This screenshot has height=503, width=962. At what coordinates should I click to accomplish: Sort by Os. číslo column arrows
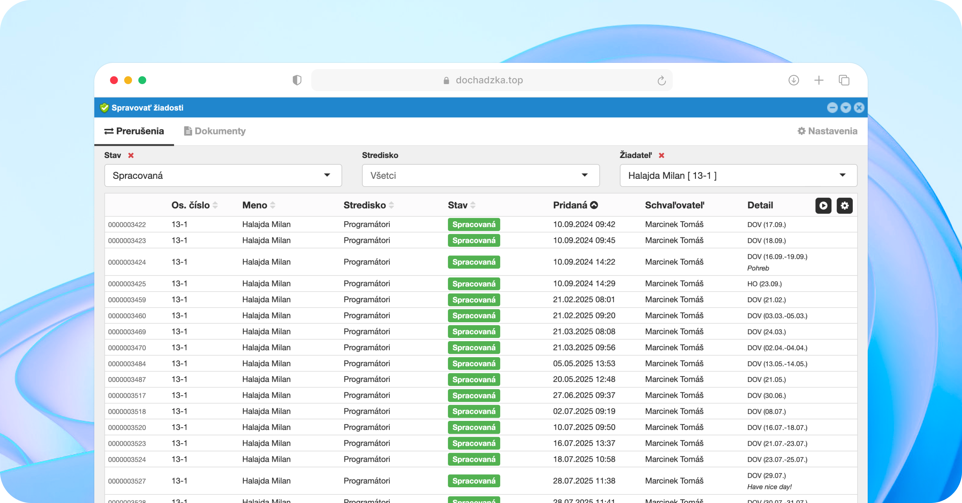[215, 205]
